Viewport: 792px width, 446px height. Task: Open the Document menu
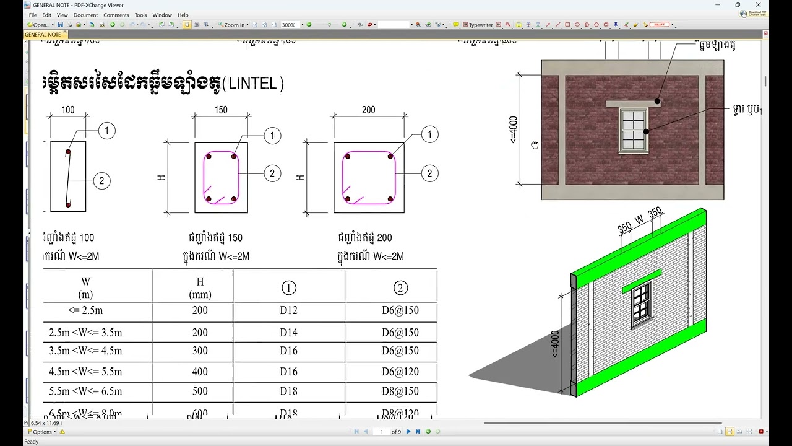(x=85, y=15)
